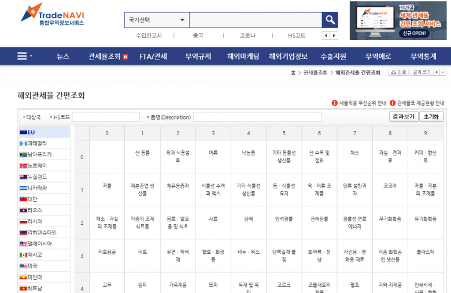This screenshot has width=451, height=293.
Task: Click the print (인쇄) button
Action: click(x=398, y=72)
